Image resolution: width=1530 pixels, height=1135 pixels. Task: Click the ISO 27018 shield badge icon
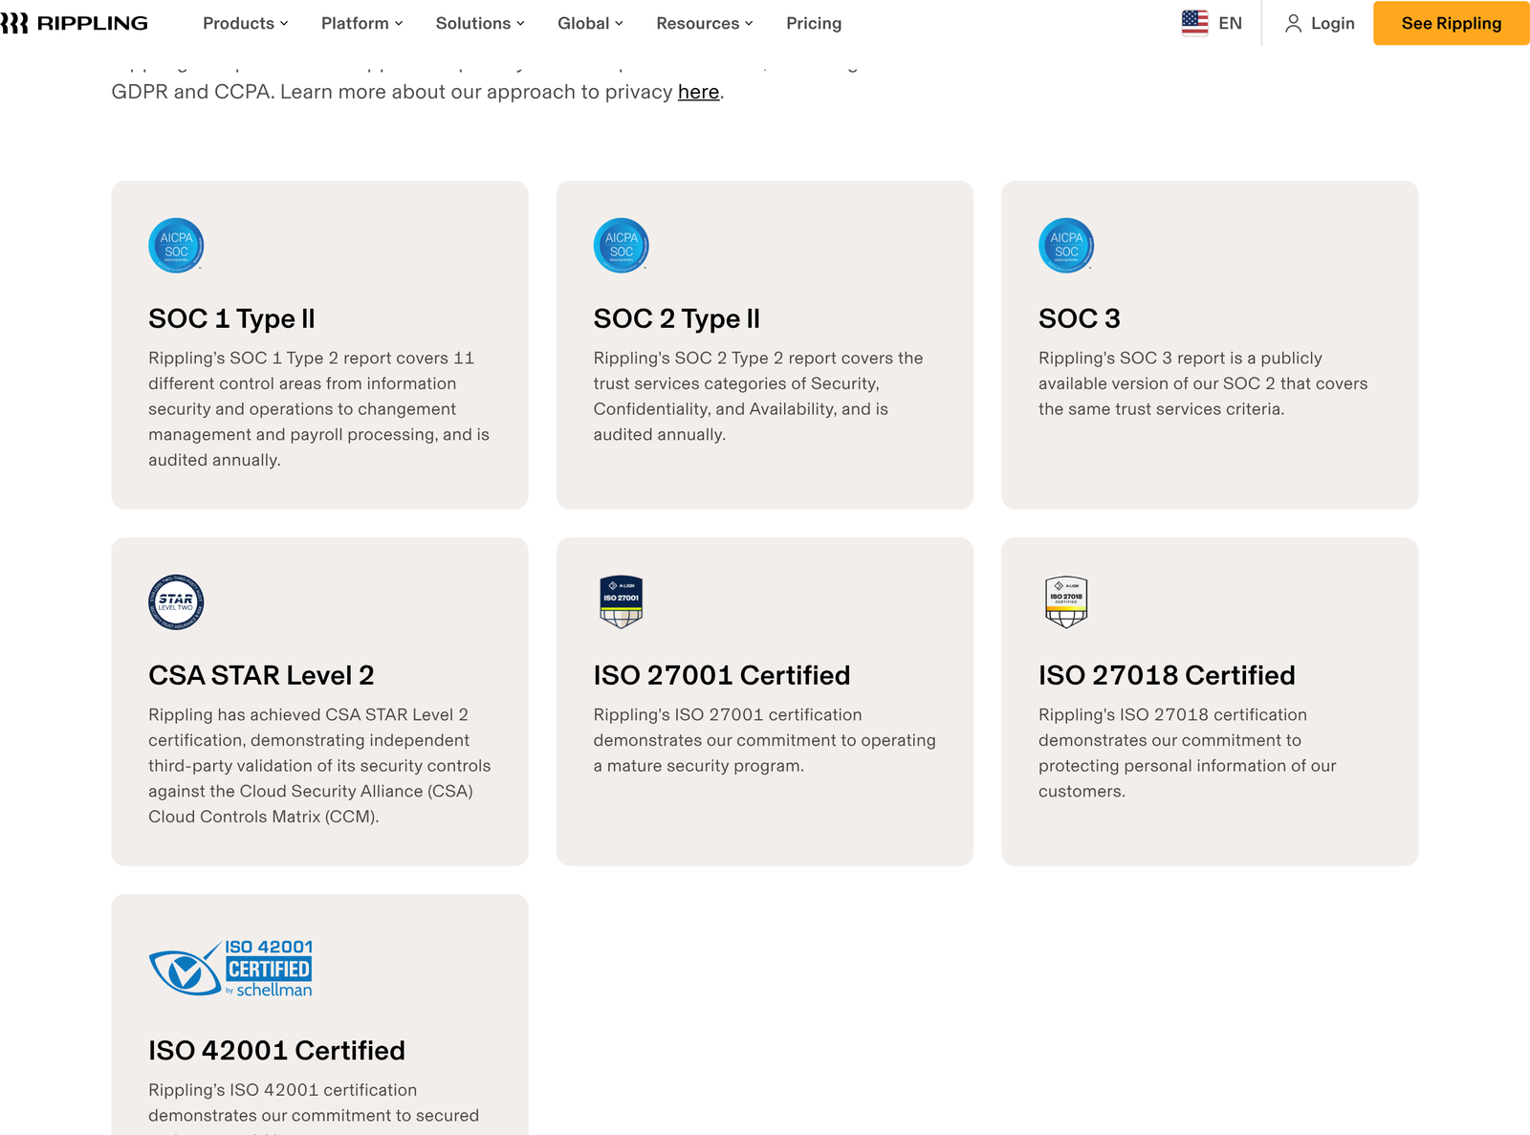pos(1066,601)
